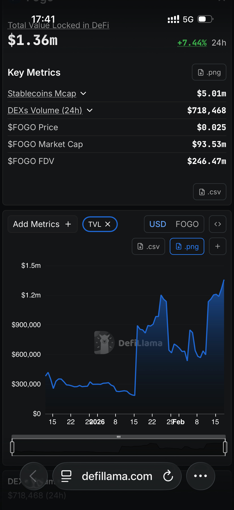Remove the TVL metric chip
The height and width of the screenshot is (510, 234).
coord(108,224)
